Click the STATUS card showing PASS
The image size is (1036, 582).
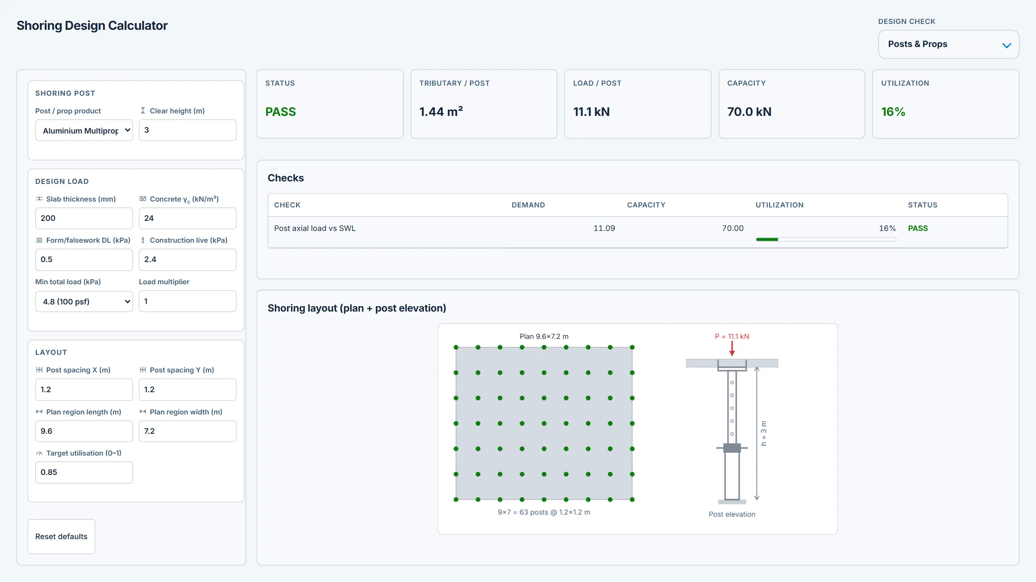click(330, 104)
